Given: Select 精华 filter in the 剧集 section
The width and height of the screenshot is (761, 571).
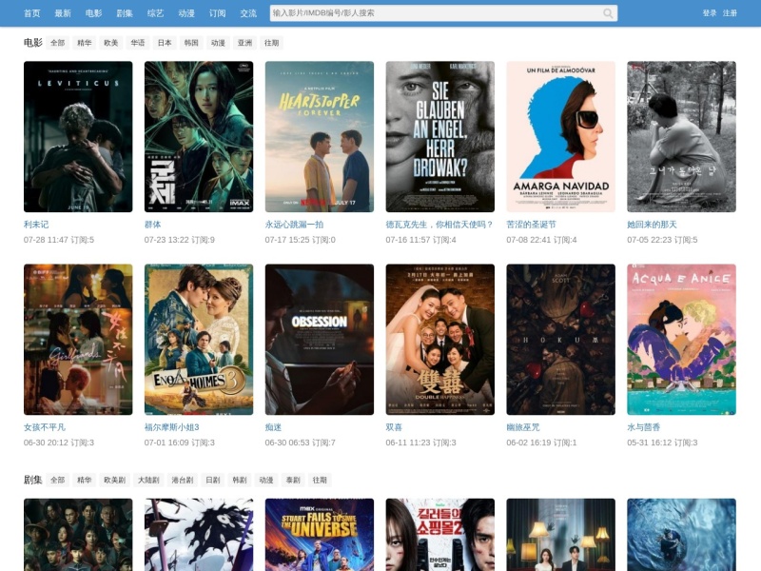Looking at the screenshot, I should [85, 480].
